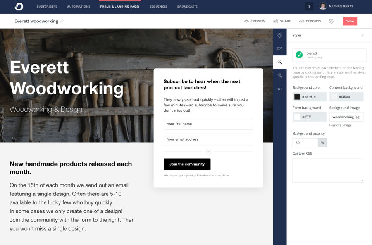The height and width of the screenshot is (245, 372).
Task: Click the Preview button
Action: [x=255, y=21]
